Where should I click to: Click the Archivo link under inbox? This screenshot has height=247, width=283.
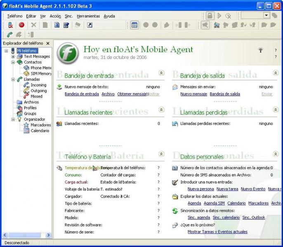click(108, 94)
